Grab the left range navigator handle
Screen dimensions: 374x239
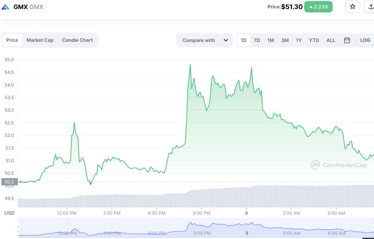pyautogui.click(x=18, y=227)
